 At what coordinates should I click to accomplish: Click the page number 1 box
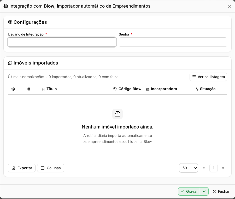coord(213,168)
